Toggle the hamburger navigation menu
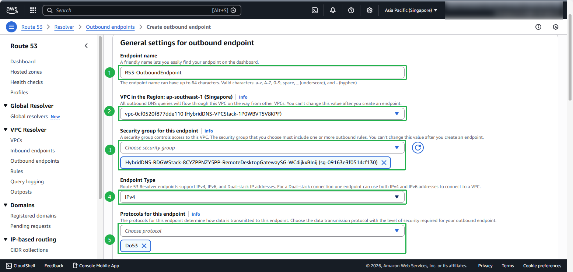Image resolution: width=573 pixels, height=272 pixels. click(11, 27)
